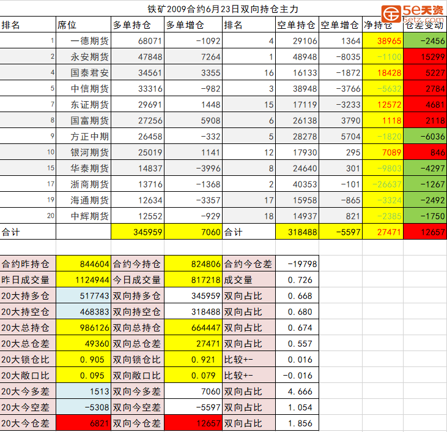
Task: Click short increase value -8035
Action: point(341,56)
